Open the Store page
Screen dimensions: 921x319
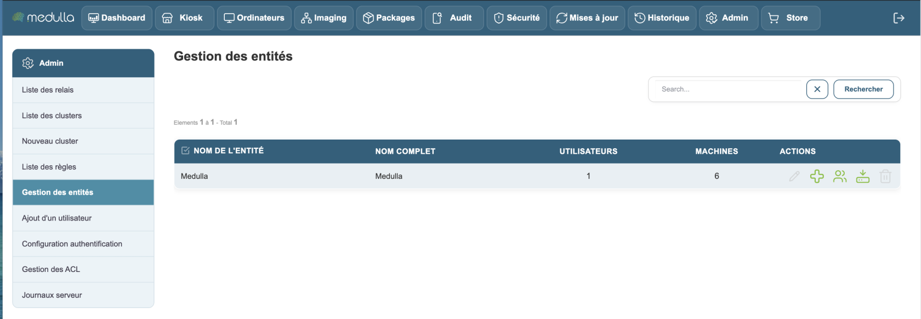tap(790, 18)
